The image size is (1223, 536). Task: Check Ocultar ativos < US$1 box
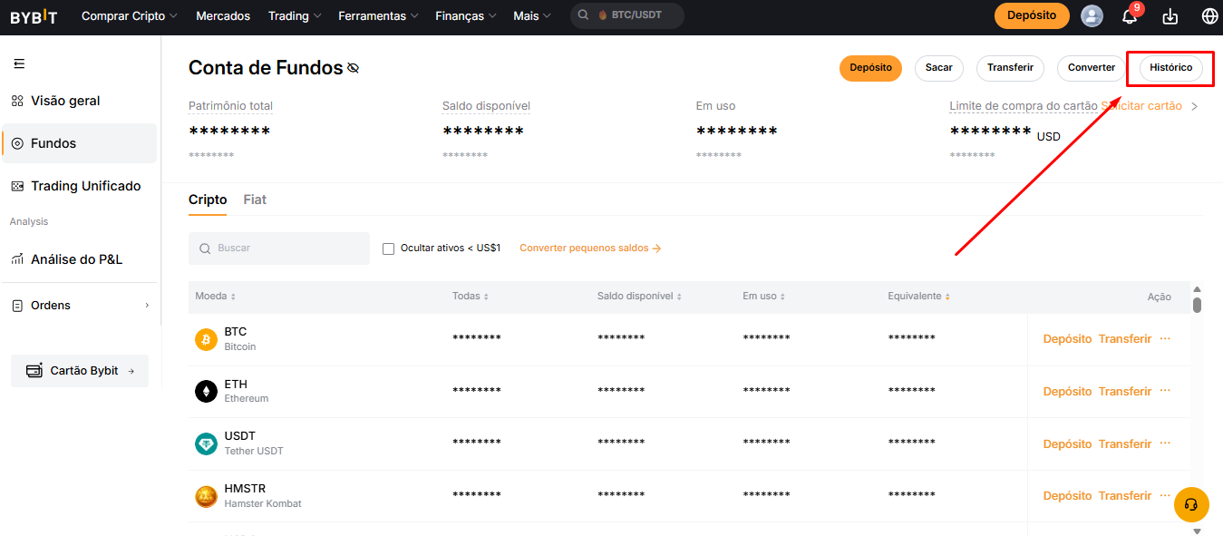(x=389, y=249)
